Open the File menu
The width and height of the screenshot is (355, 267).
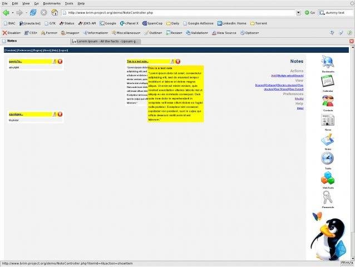pyautogui.click(x=4, y=3)
